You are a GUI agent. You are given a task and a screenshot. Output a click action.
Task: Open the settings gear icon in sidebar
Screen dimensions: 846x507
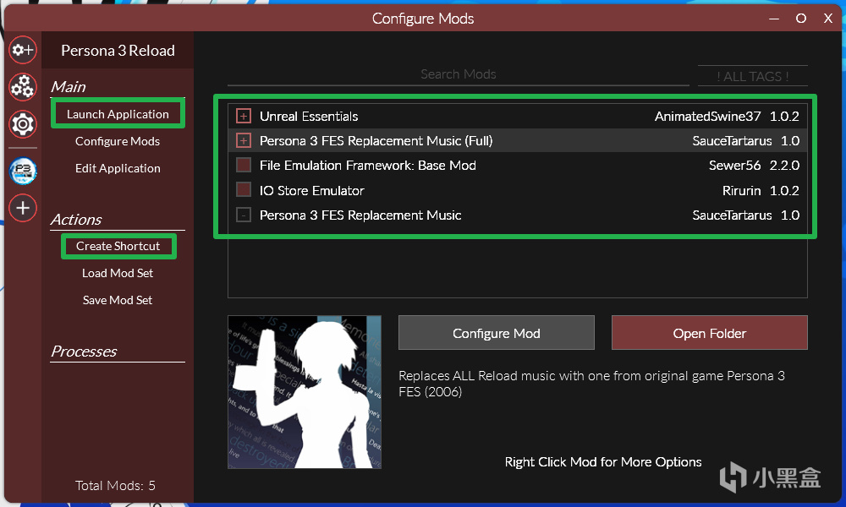point(23,124)
